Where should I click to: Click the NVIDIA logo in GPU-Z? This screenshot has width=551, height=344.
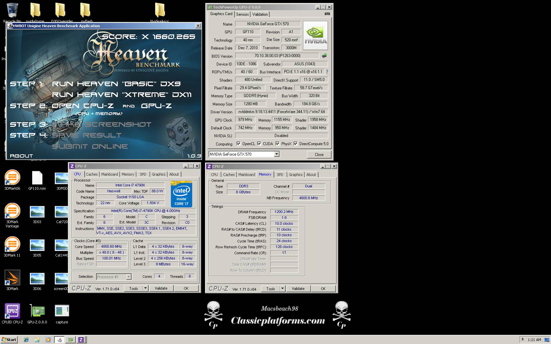tap(316, 35)
